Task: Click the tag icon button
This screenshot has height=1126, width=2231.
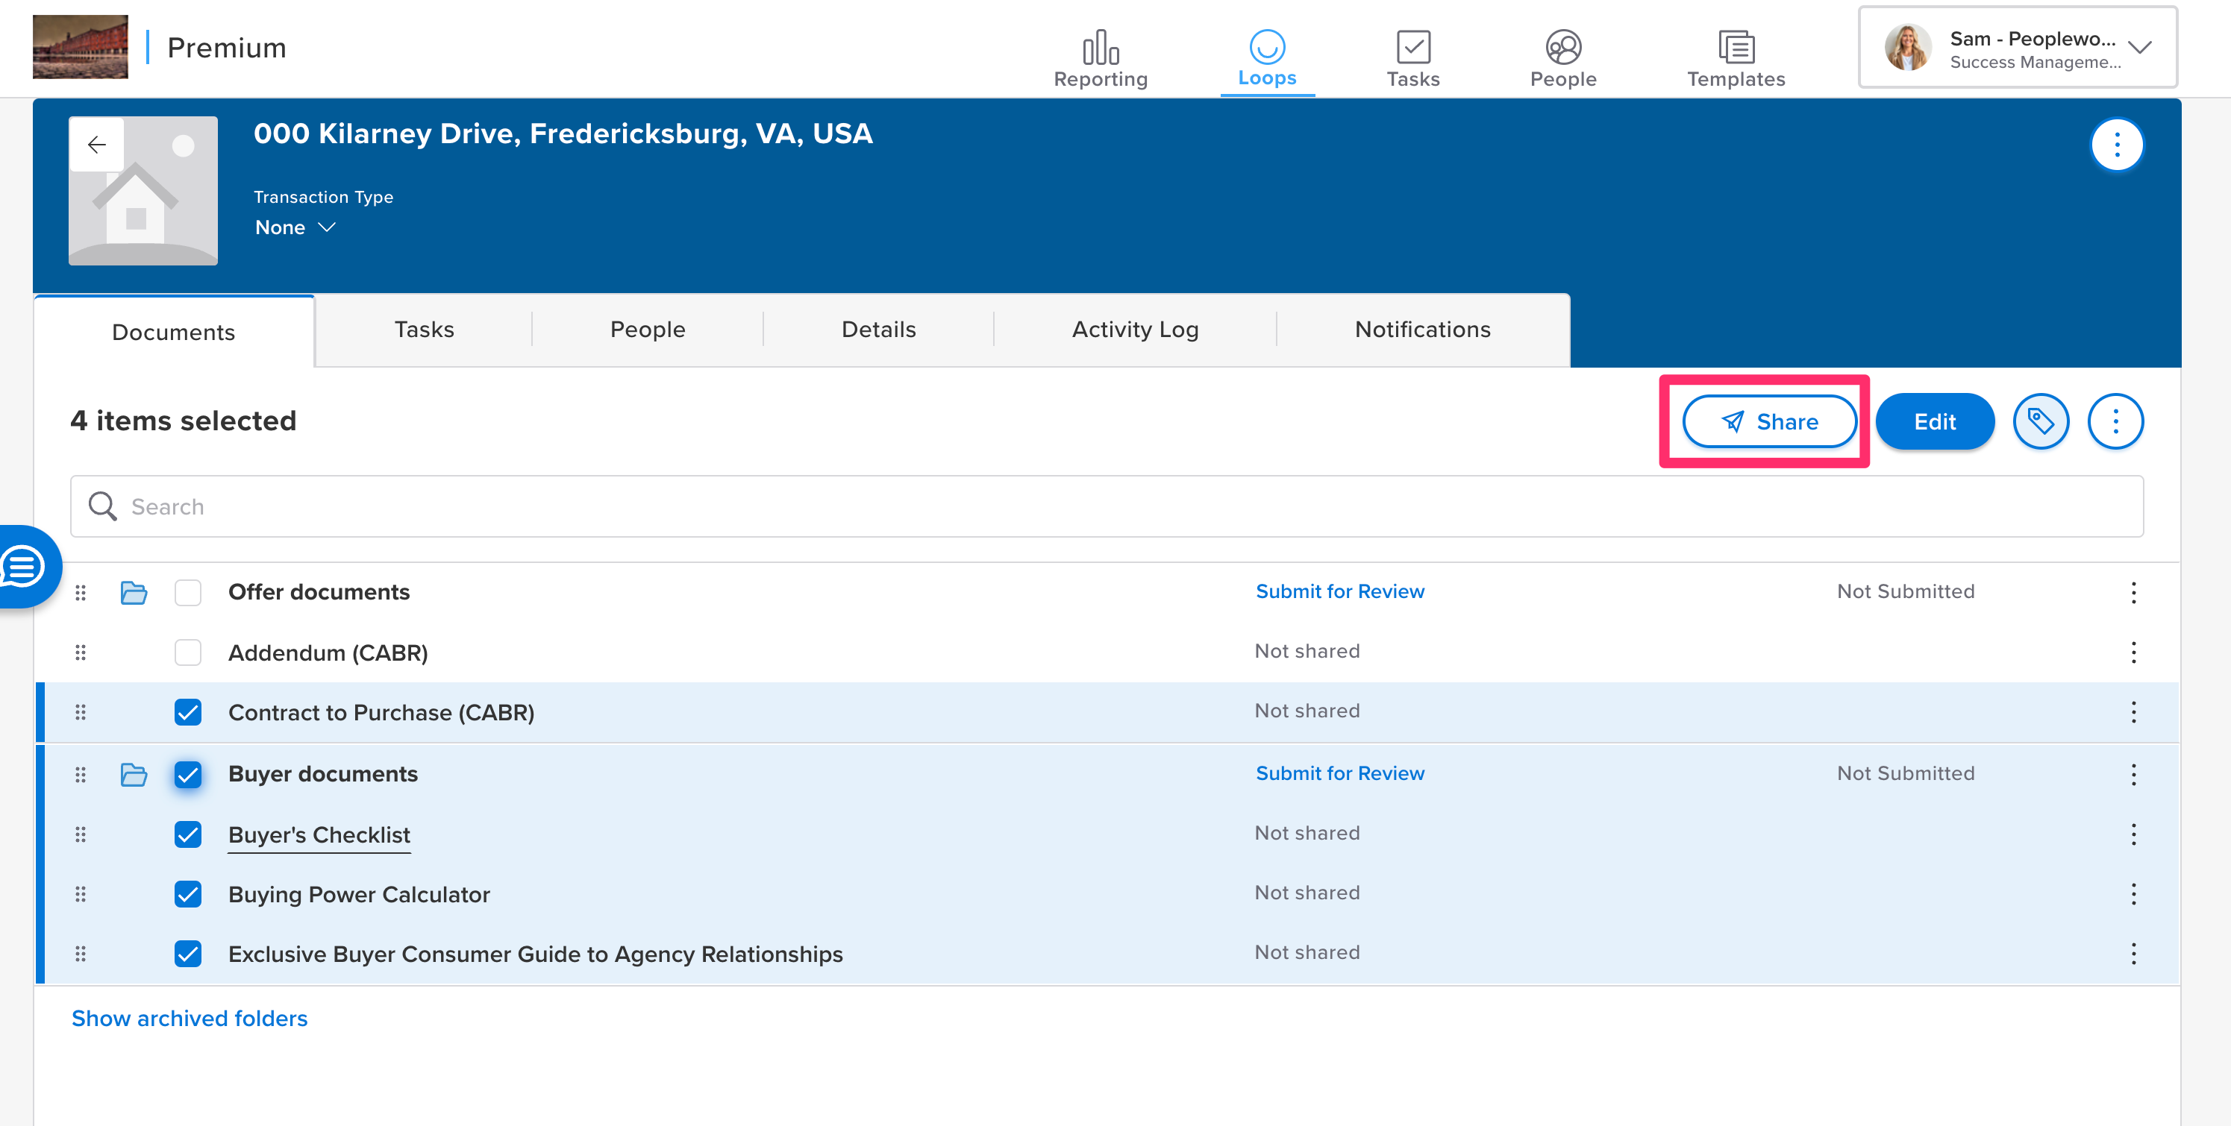Action: (x=2041, y=421)
